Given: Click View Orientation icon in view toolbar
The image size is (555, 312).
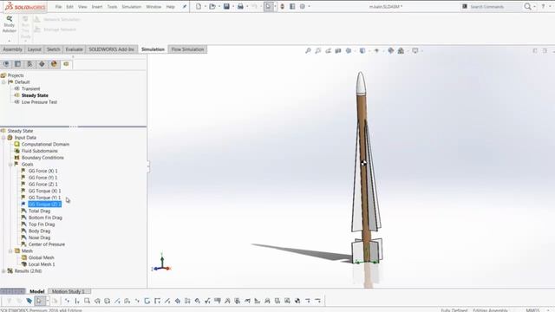Looking at the screenshot, I should [x=349, y=51].
